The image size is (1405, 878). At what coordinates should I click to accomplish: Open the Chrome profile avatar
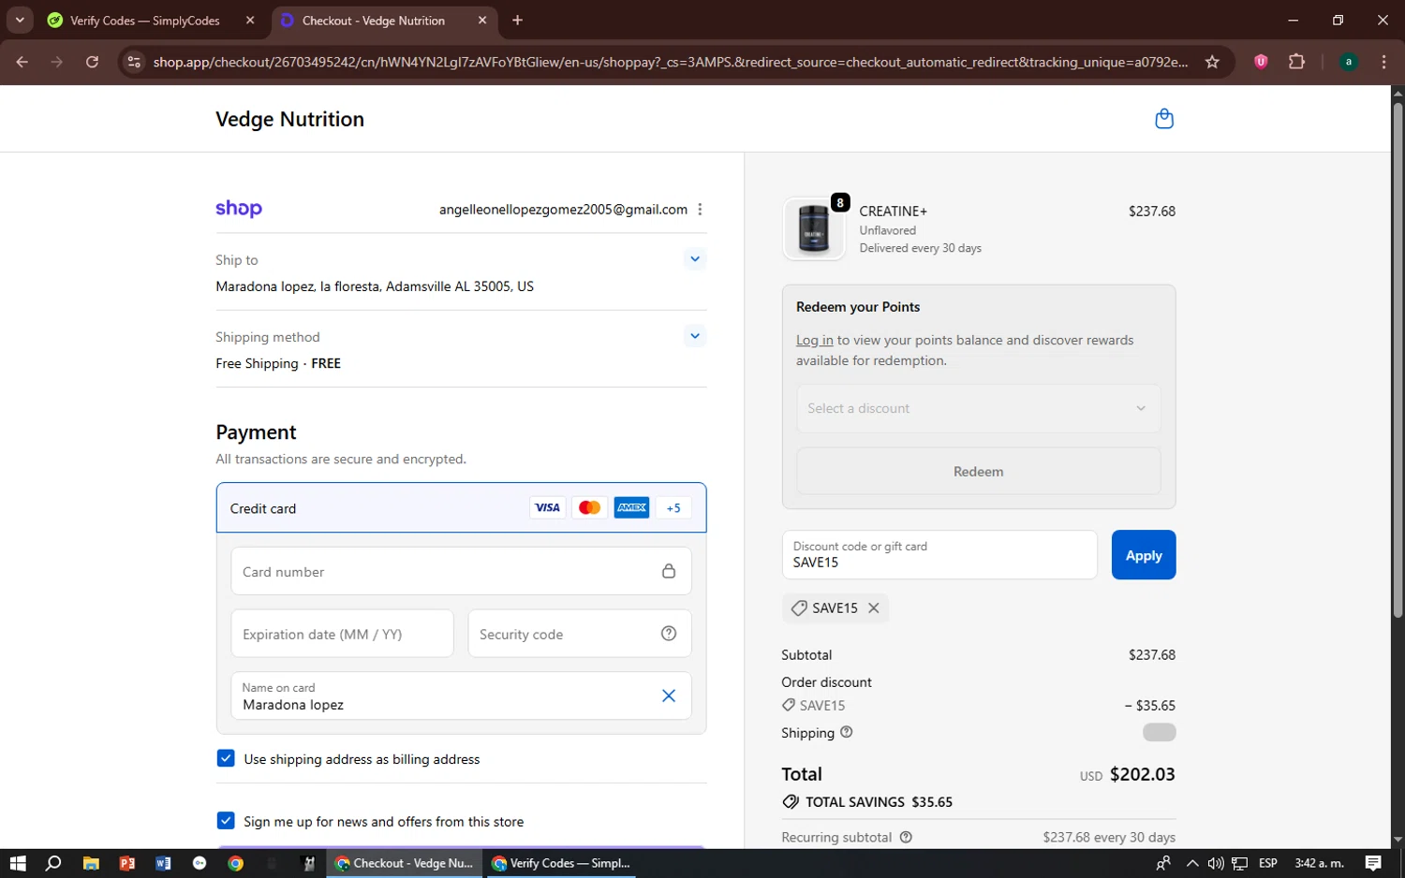click(1348, 62)
